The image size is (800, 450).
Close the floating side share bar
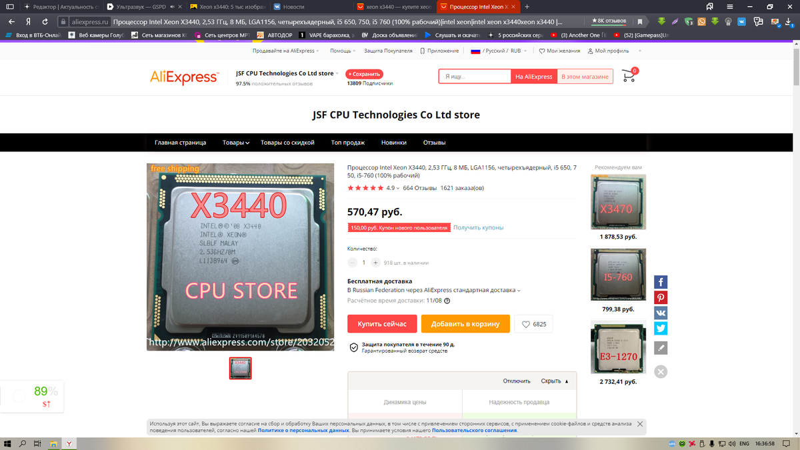coord(661,372)
